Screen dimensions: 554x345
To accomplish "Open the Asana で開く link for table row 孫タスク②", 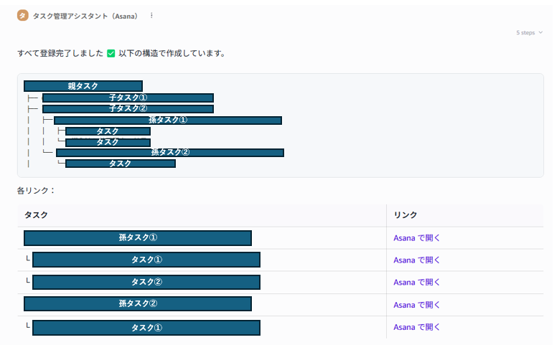I will pos(416,305).
